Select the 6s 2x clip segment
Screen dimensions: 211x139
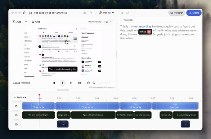(x=87, y=106)
